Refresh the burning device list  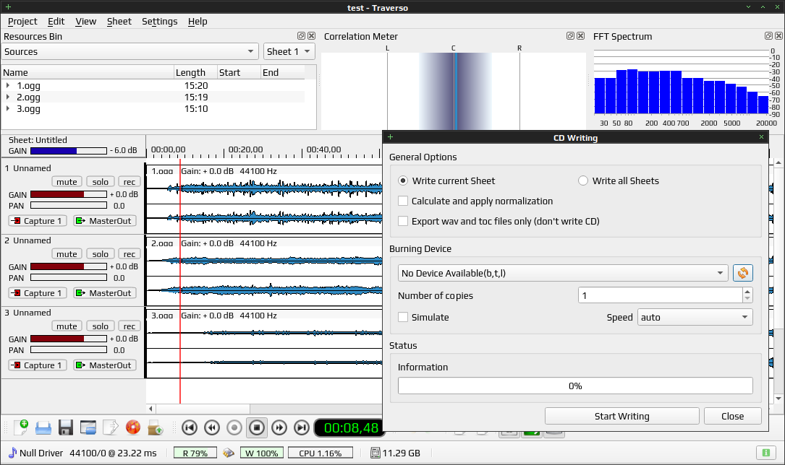point(743,273)
